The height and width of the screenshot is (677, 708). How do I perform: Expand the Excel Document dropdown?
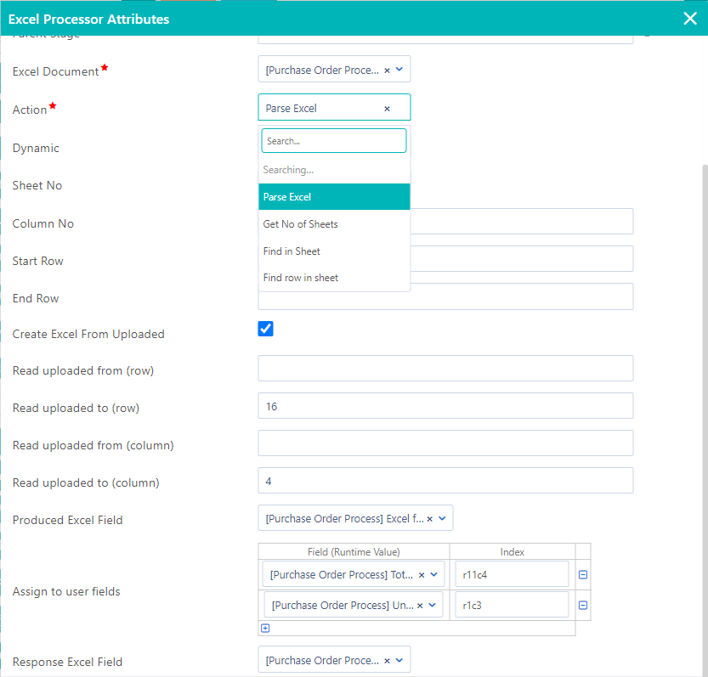399,69
